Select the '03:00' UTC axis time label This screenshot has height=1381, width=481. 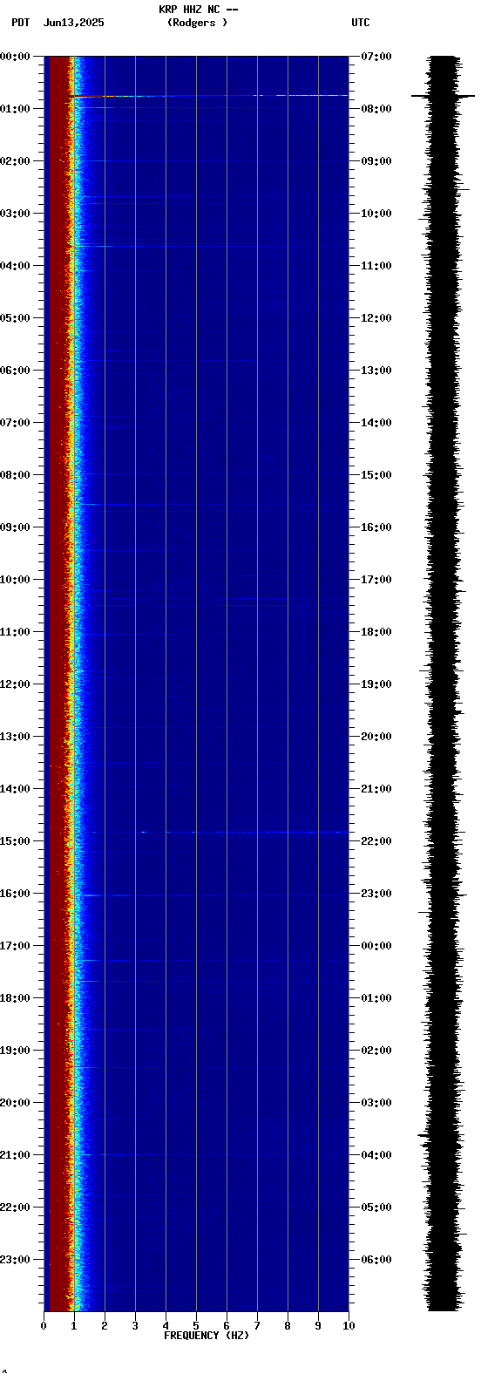click(376, 1103)
